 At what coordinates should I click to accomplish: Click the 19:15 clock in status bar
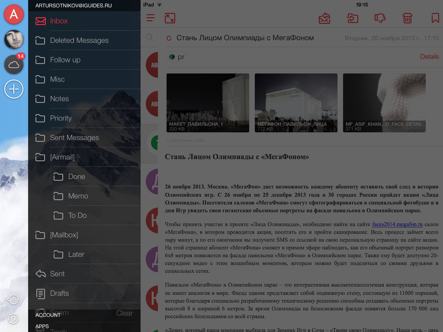click(362, 5)
